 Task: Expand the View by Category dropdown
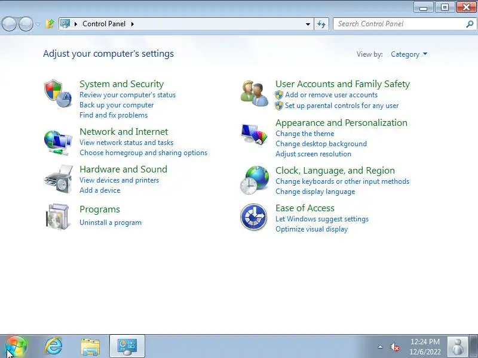click(x=409, y=54)
